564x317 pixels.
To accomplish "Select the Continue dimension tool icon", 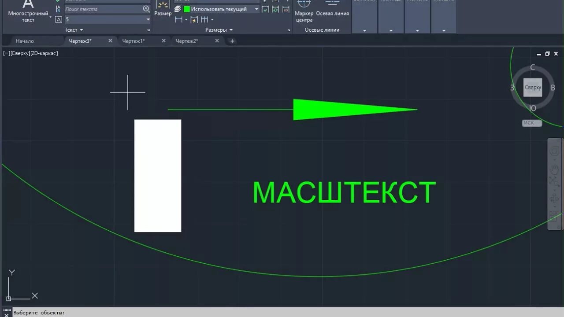I will coord(204,19).
